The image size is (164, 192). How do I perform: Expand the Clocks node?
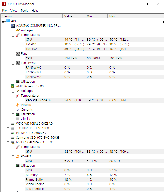point(13,119)
